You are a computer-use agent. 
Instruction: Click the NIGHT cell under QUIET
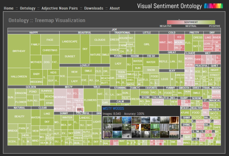pos(215,70)
